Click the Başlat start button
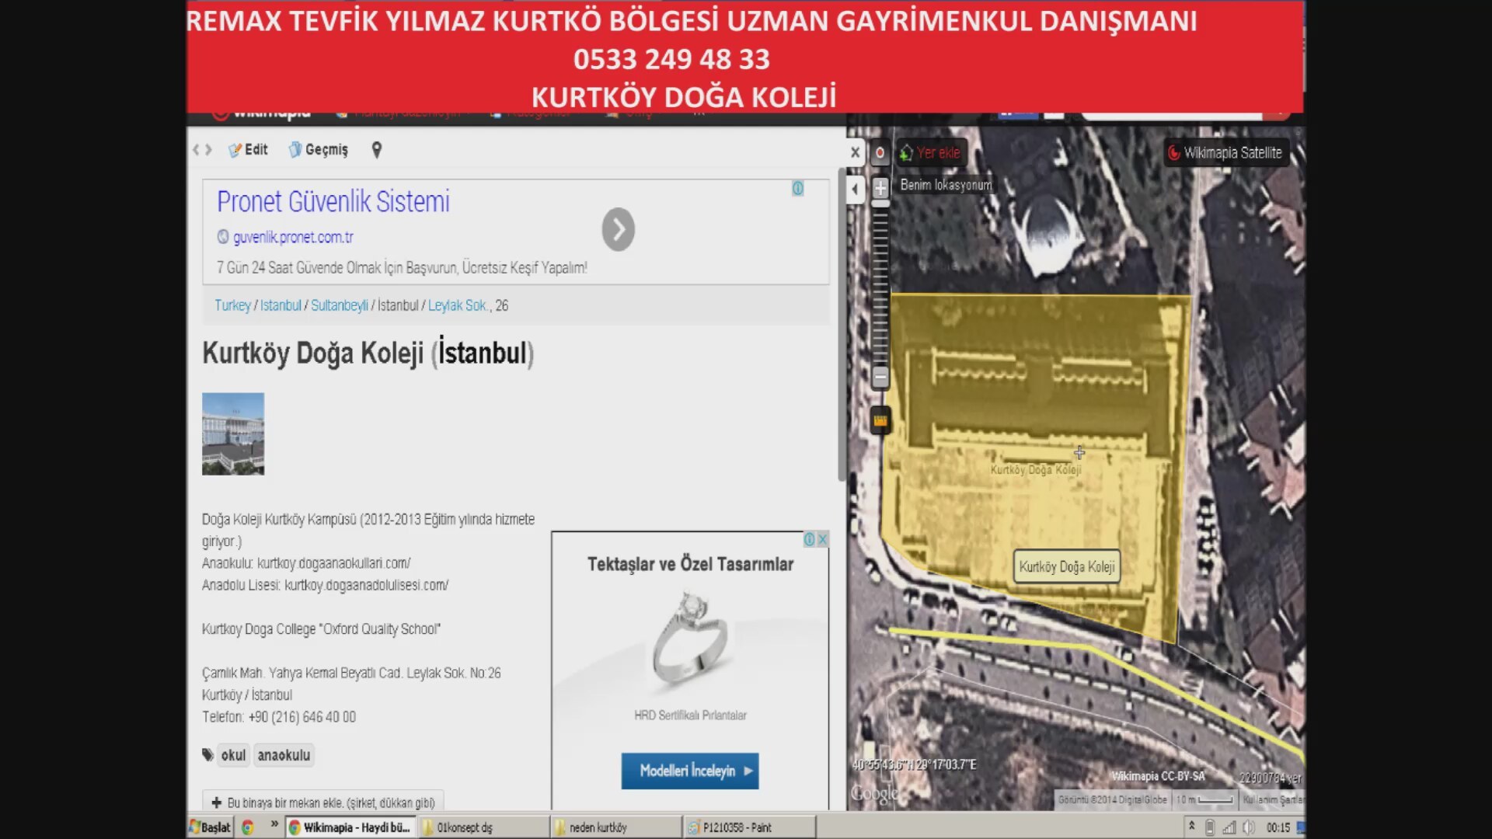 pyautogui.click(x=210, y=827)
